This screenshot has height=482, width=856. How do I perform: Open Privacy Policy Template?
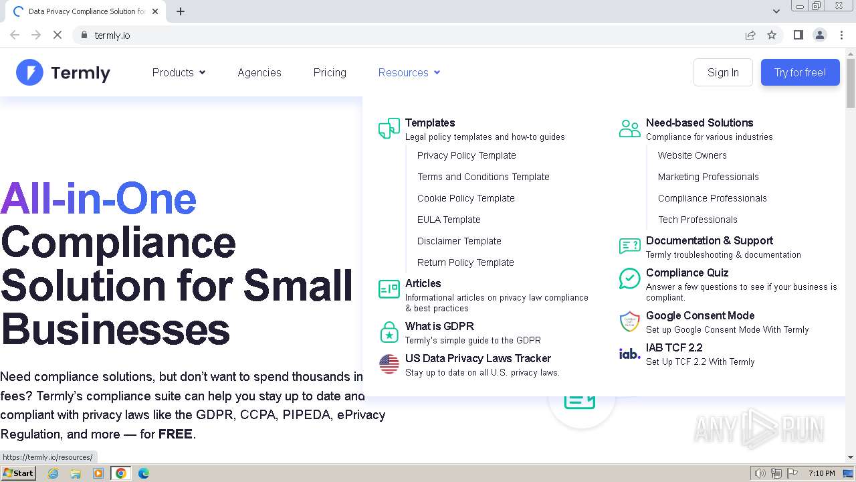(467, 155)
